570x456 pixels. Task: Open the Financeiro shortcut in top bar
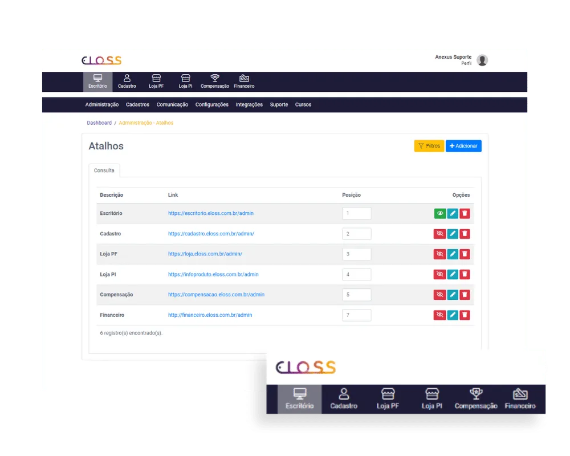245,82
